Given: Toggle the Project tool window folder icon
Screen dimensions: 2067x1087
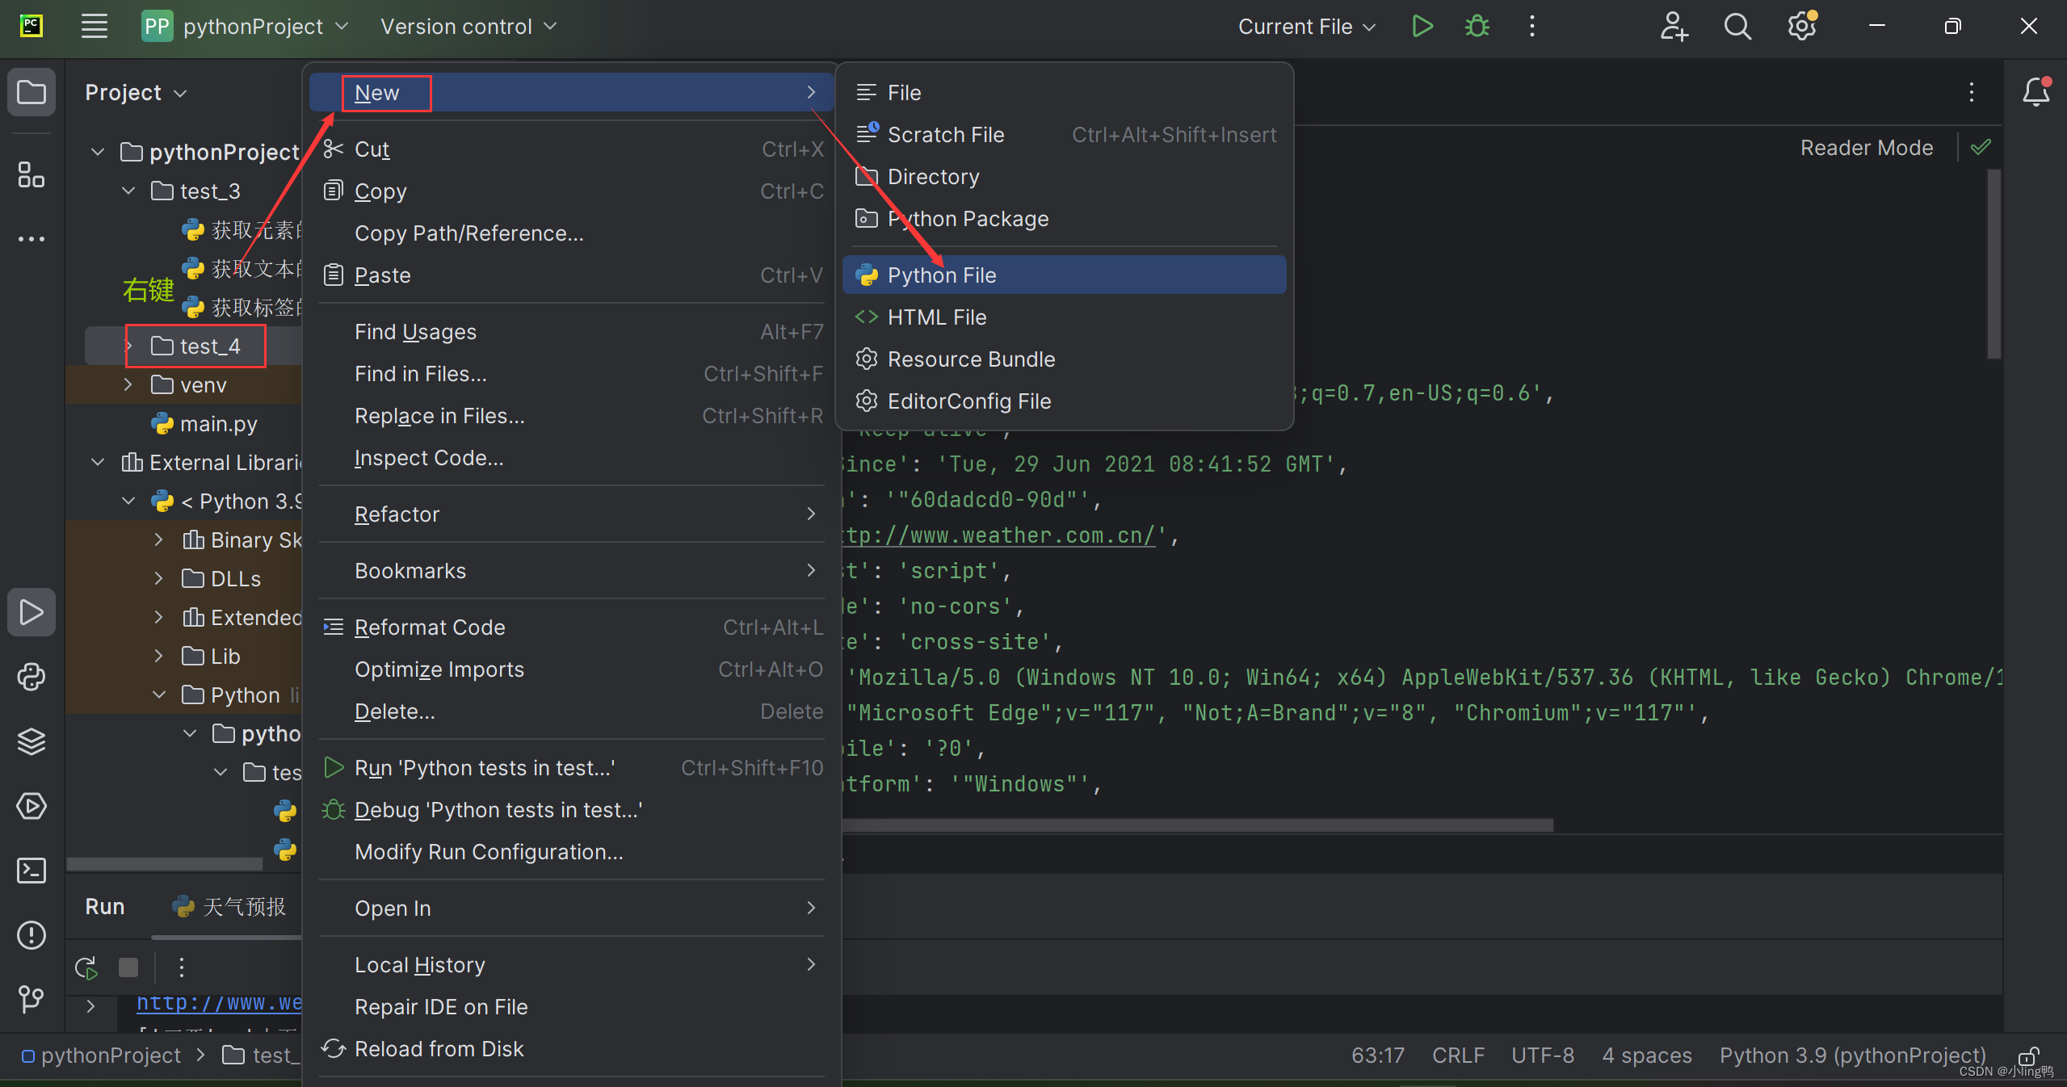Looking at the screenshot, I should [31, 92].
